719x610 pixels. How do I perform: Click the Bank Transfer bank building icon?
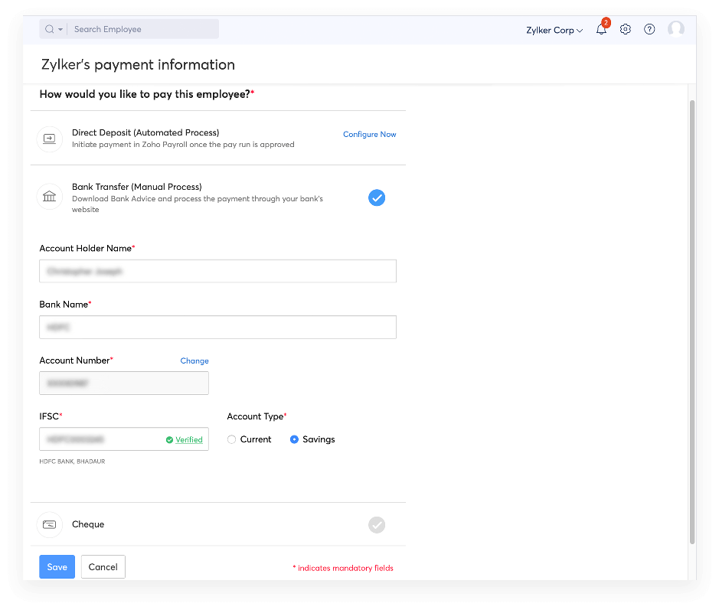[x=49, y=197]
